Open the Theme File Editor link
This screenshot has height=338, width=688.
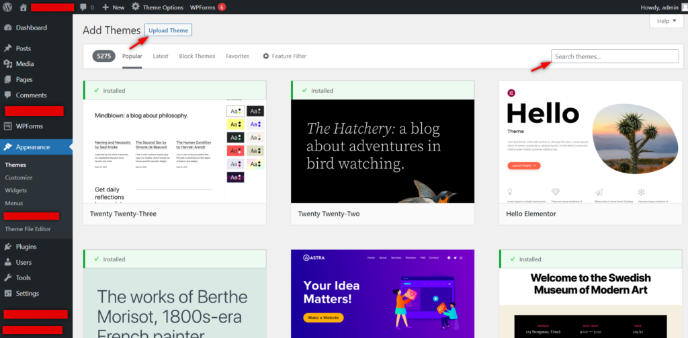28,229
